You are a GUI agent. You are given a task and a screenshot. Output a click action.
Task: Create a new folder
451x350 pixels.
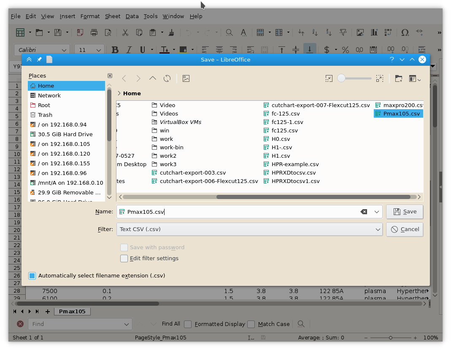(398, 78)
